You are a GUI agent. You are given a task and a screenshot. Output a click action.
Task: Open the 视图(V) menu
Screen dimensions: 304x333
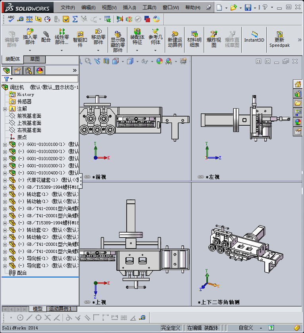tap(109, 8)
